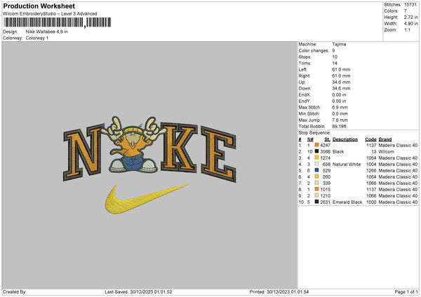Select the Colors value 7
This screenshot has height=297, width=421.
point(406,11)
